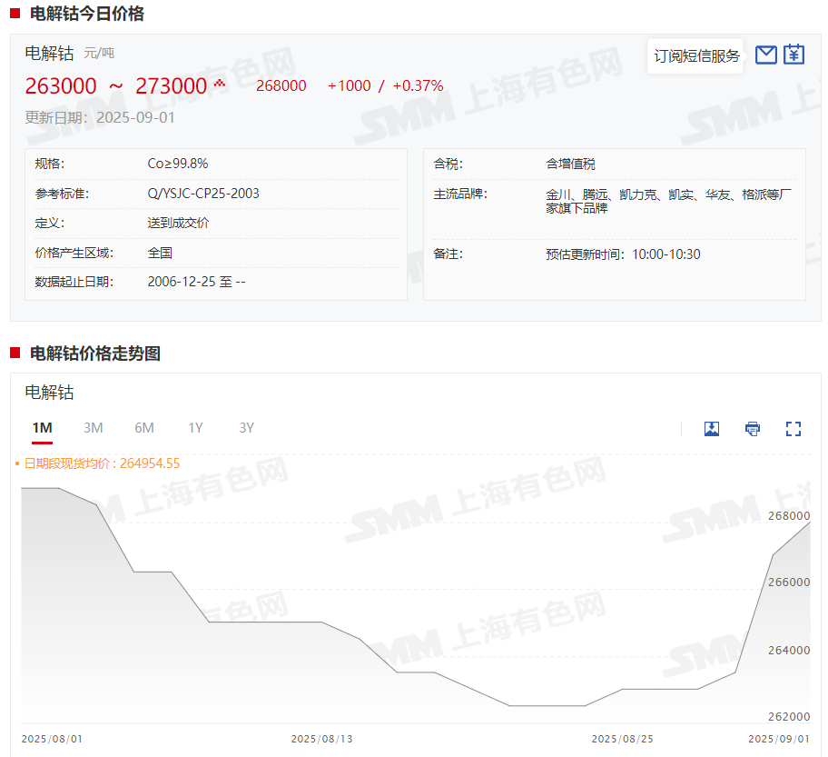Click the red price-up arrow icon
Image resolution: width=828 pixels, height=757 pixels.
point(219,84)
